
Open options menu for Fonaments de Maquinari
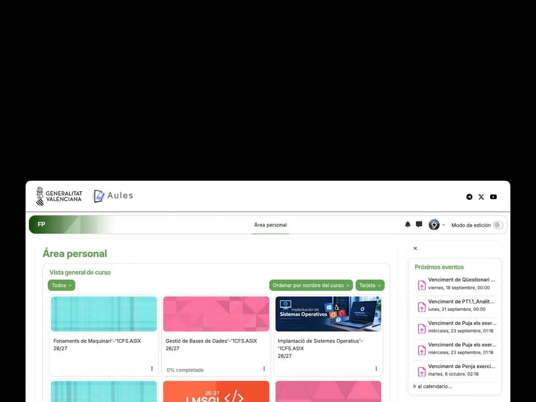pyautogui.click(x=152, y=369)
